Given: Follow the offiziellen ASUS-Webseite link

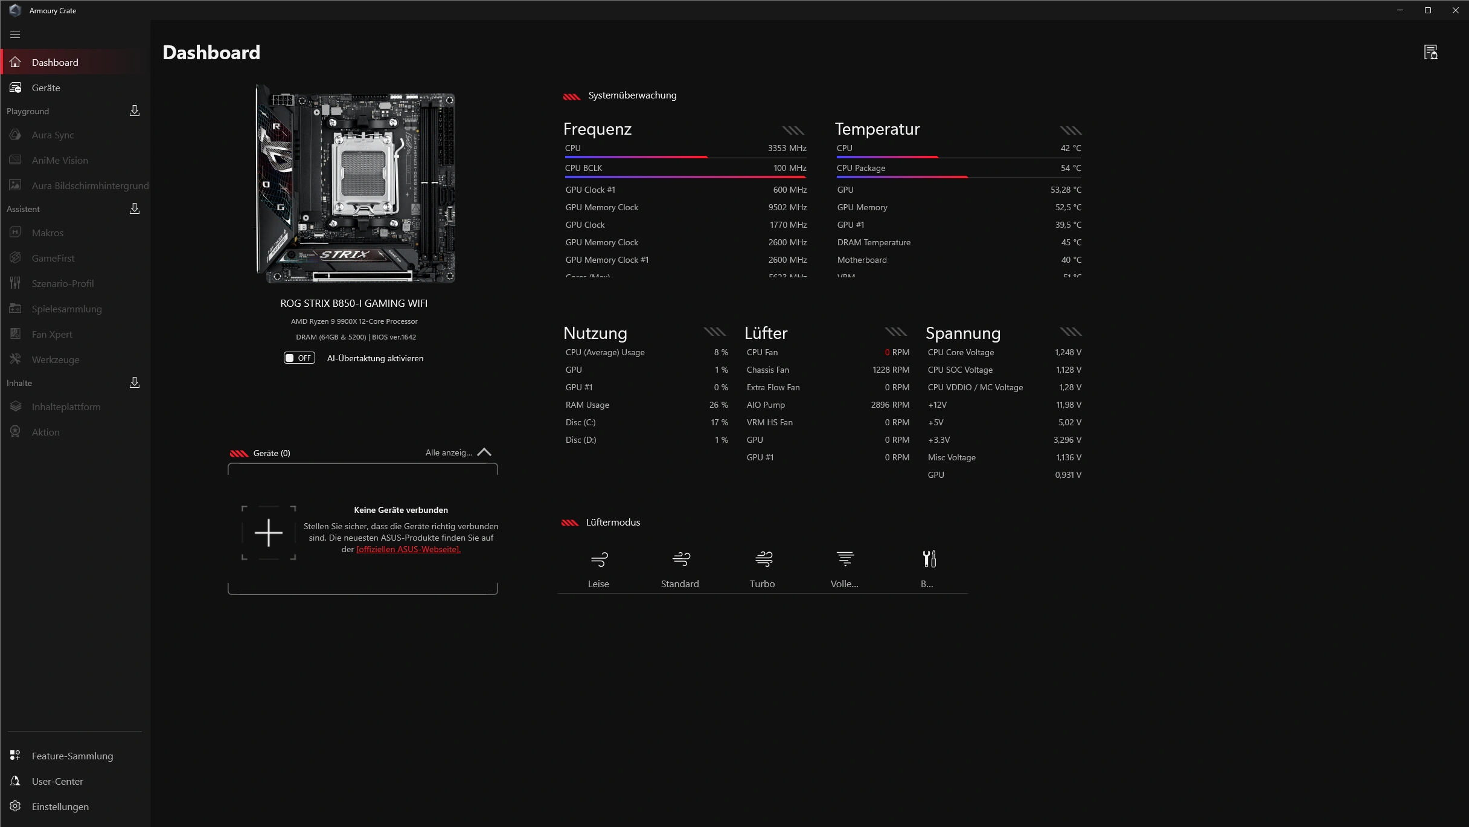Looking at the screenshot, I should (408, 549).
